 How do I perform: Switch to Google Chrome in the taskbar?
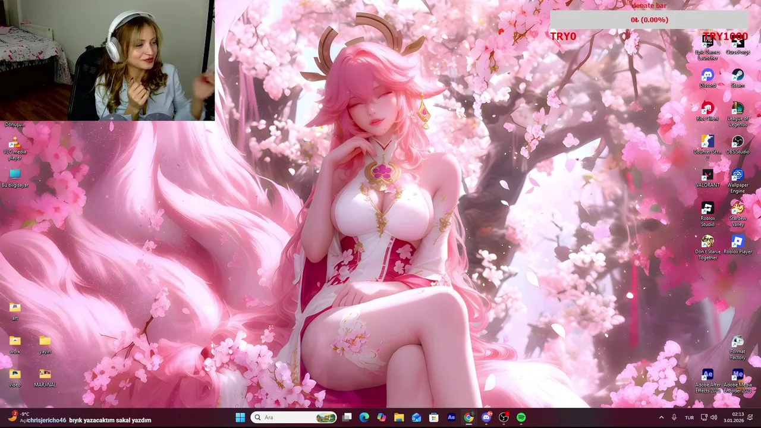[x=468, y=417]
